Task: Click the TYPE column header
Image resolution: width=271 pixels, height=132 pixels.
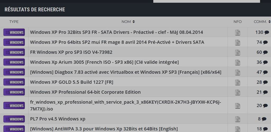Action: click(x=14, y=22)
